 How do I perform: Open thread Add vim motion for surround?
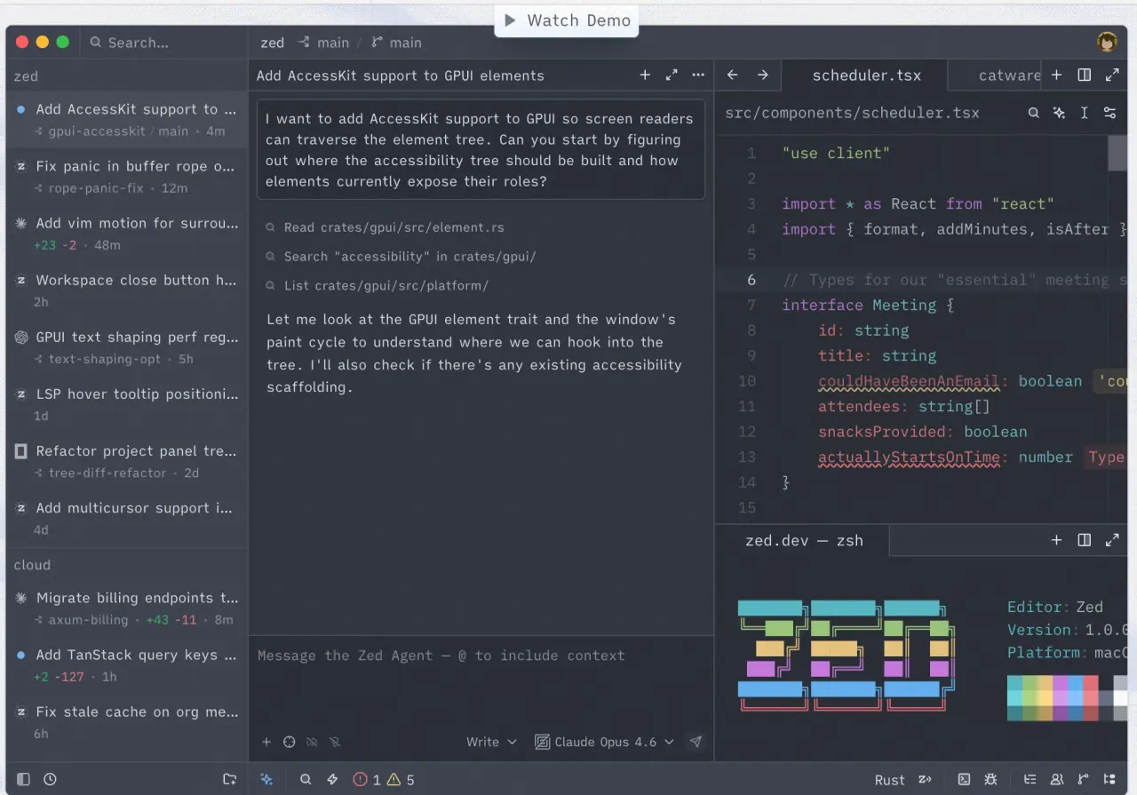click(x=127, y=233)
